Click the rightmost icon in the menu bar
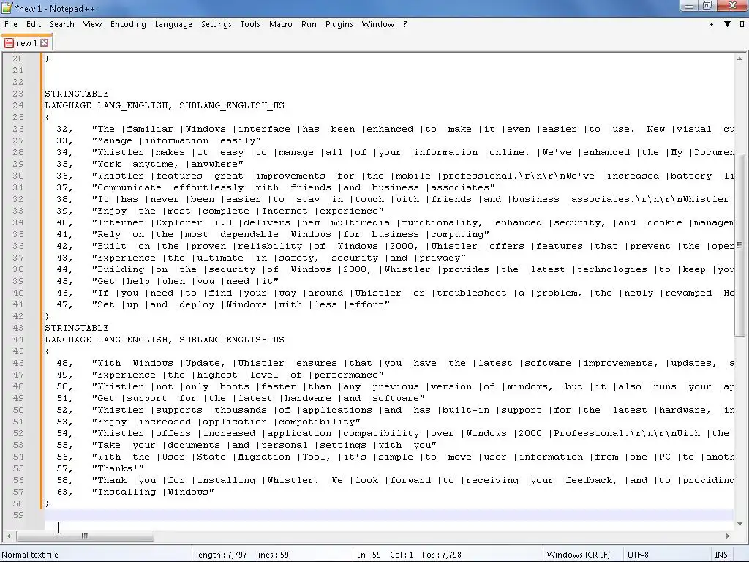749x562 pixels. 742,24
